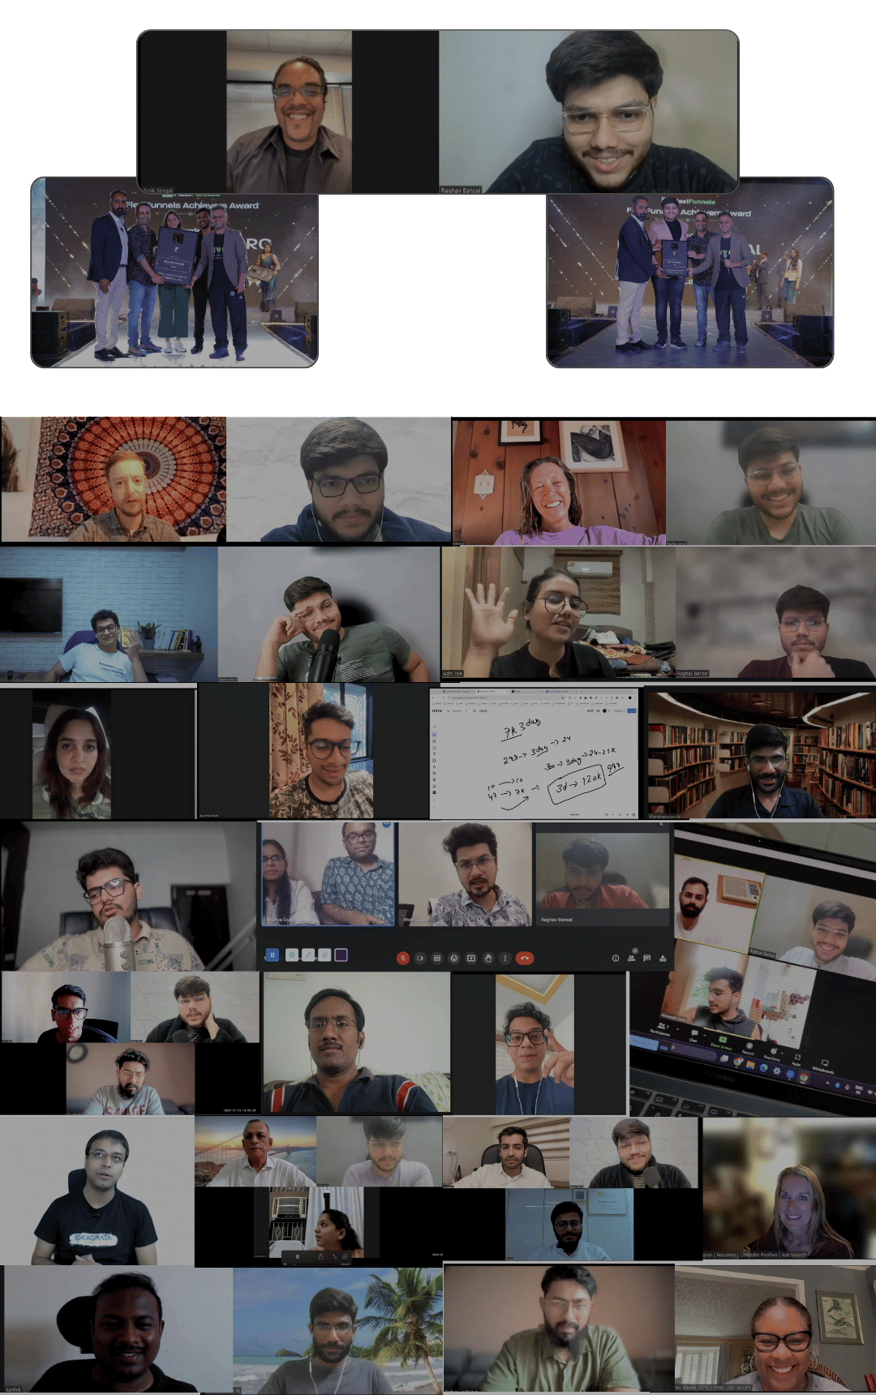Click the present screen icon in Meet
This screenshot has width=876, height=1395.
(471, 958)
